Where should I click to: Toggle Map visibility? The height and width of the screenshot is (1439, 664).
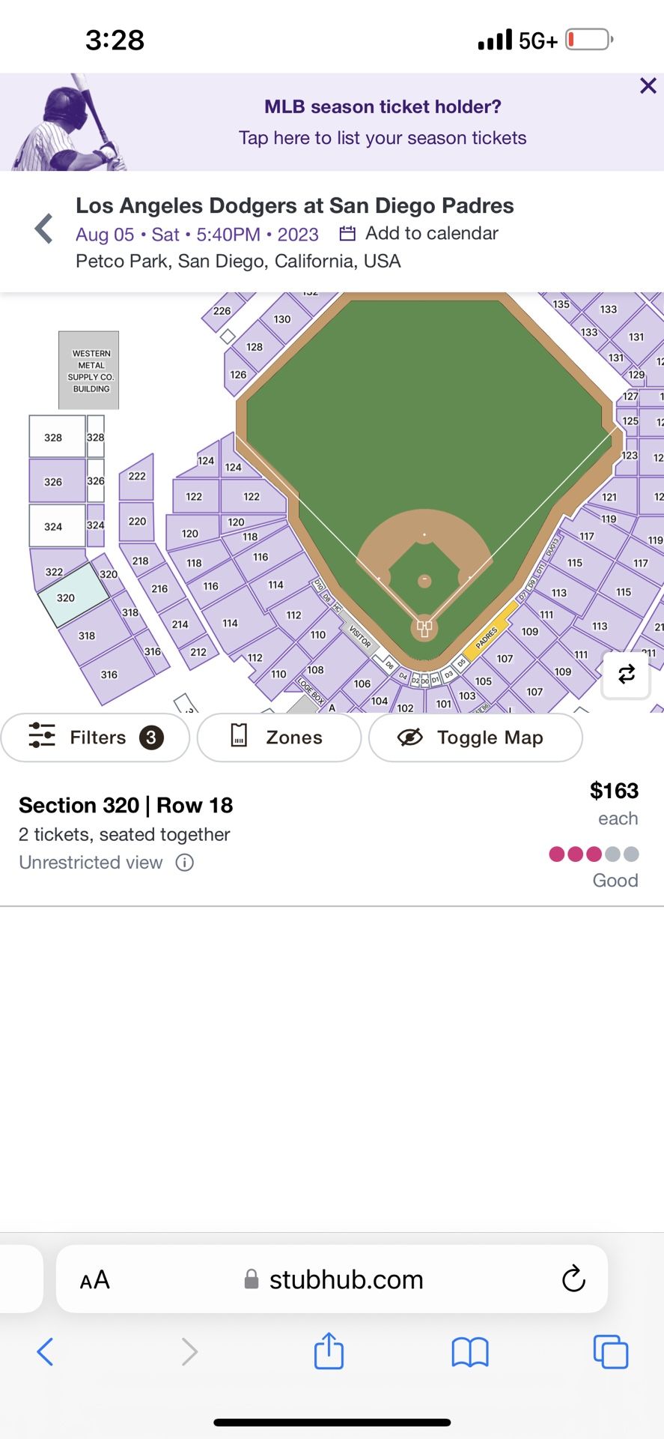point(475,737)
